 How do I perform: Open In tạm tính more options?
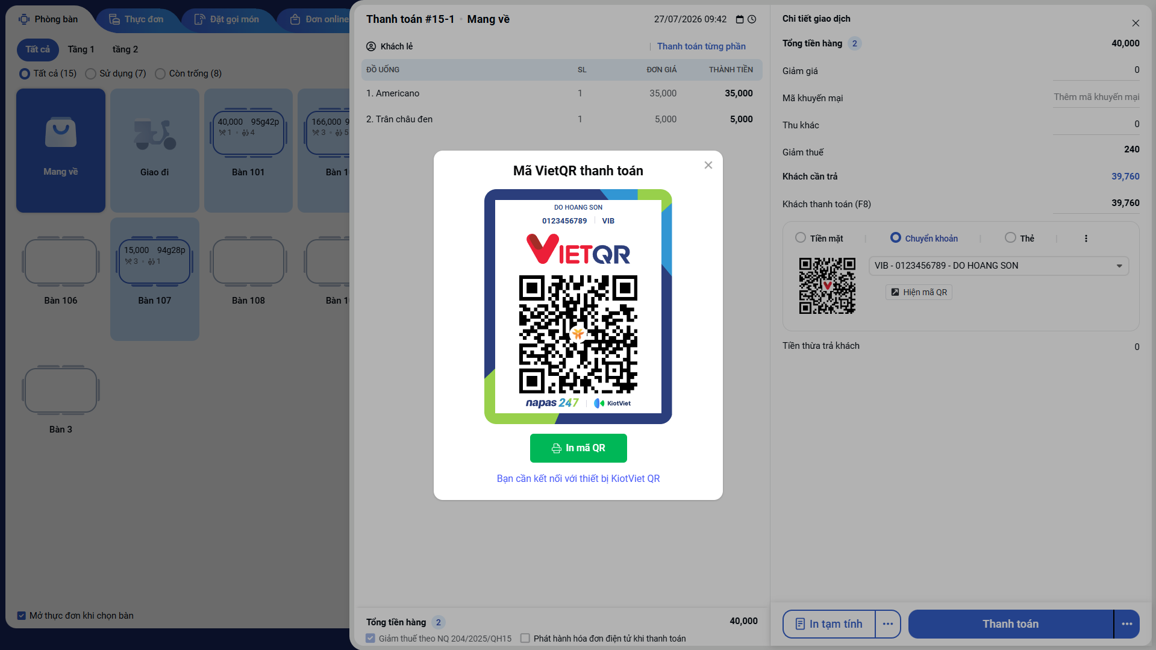(x=888, y=624)
